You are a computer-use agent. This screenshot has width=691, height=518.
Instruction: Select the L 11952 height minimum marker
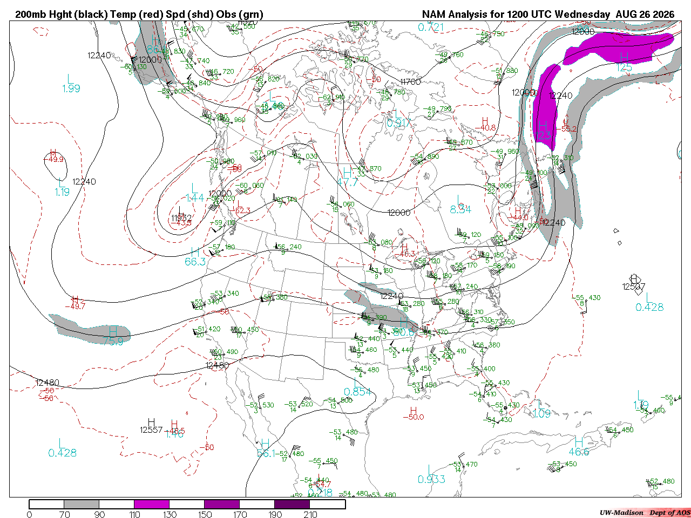(x=181, y=214)
